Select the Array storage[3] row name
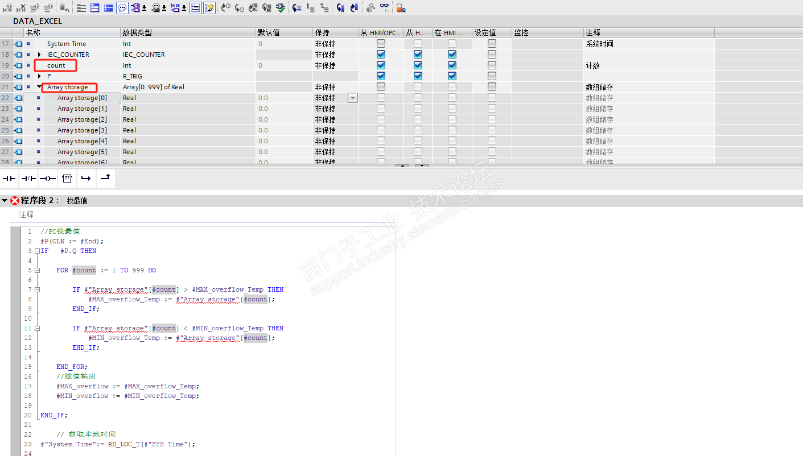The height and width of the screenshot is (456, 803). coord(82,130)
